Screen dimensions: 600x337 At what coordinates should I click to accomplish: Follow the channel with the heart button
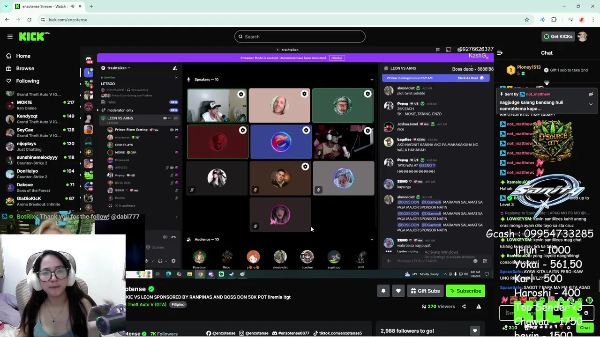[x=398, y=291]
